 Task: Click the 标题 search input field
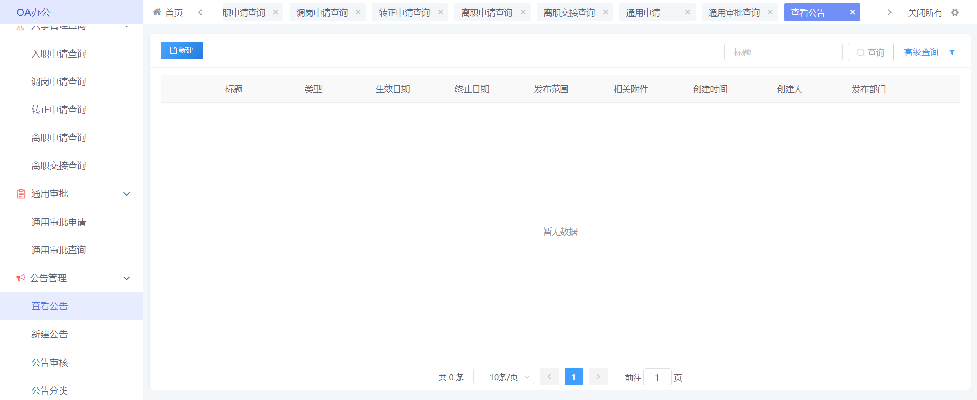(x=783, y=52)
